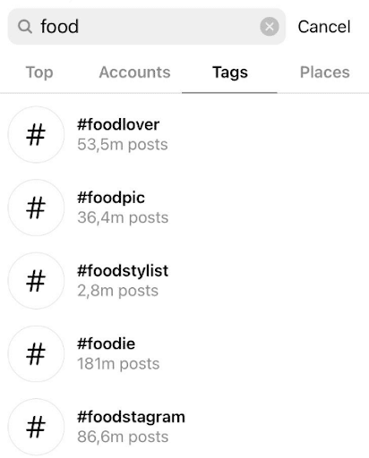Switch to the Accounts tab

click(134, 72)
